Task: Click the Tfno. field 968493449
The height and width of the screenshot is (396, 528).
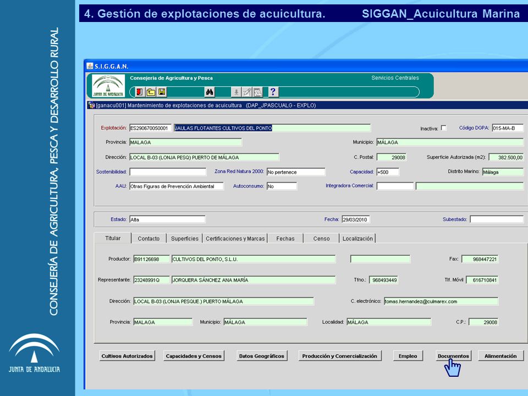Action: tap(383, 280)
